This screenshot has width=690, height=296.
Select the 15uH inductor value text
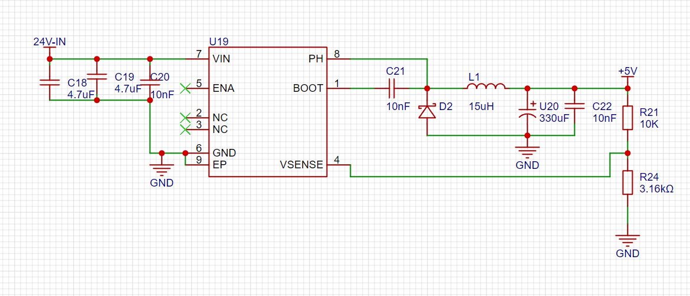point(481,107)
